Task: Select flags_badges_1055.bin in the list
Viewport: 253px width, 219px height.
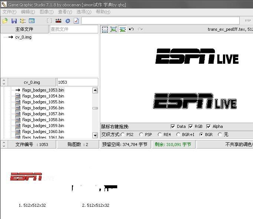Action: (x=43, y=102)
